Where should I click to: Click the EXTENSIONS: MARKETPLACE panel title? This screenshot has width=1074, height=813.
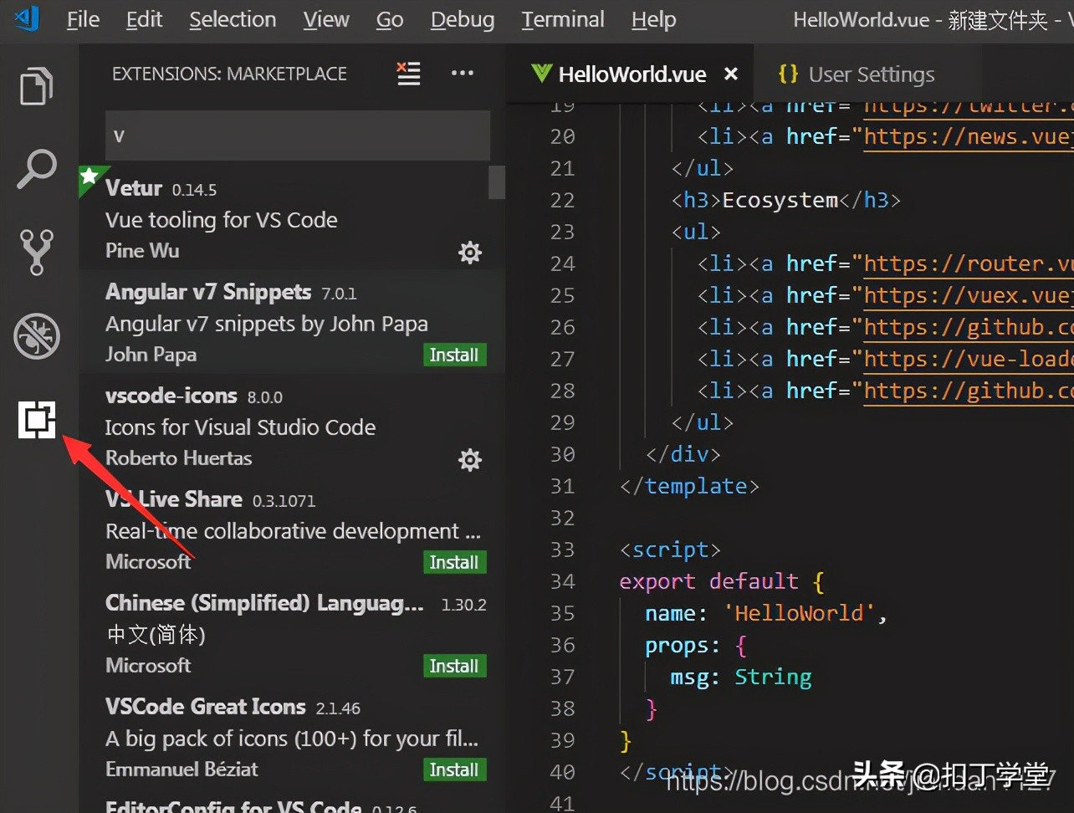[229, 74]
